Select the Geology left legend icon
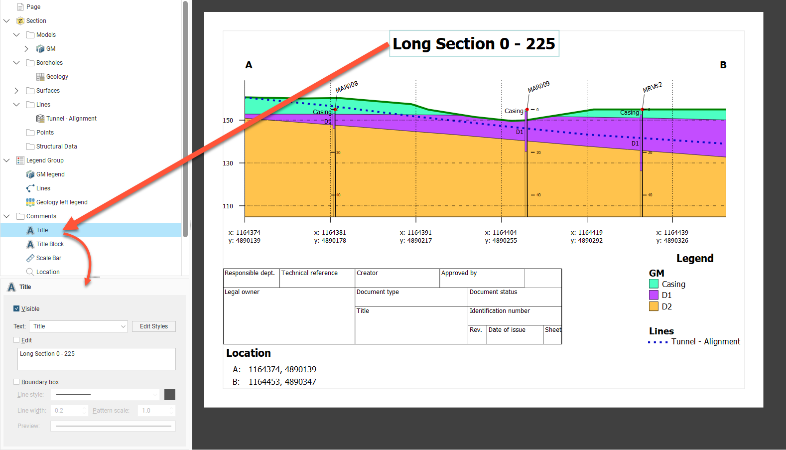 (x=30, y=202)
